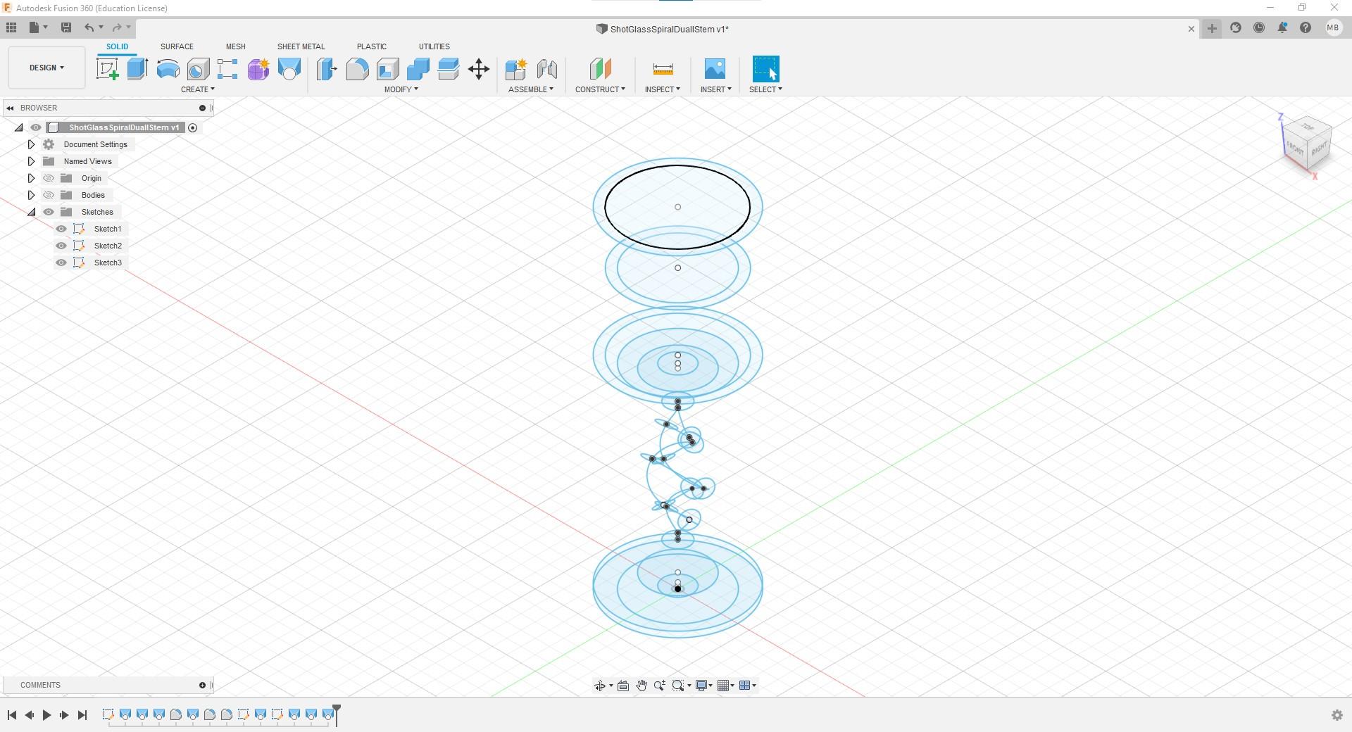
Task: Start the Hole tool
Action: [198, 69]
